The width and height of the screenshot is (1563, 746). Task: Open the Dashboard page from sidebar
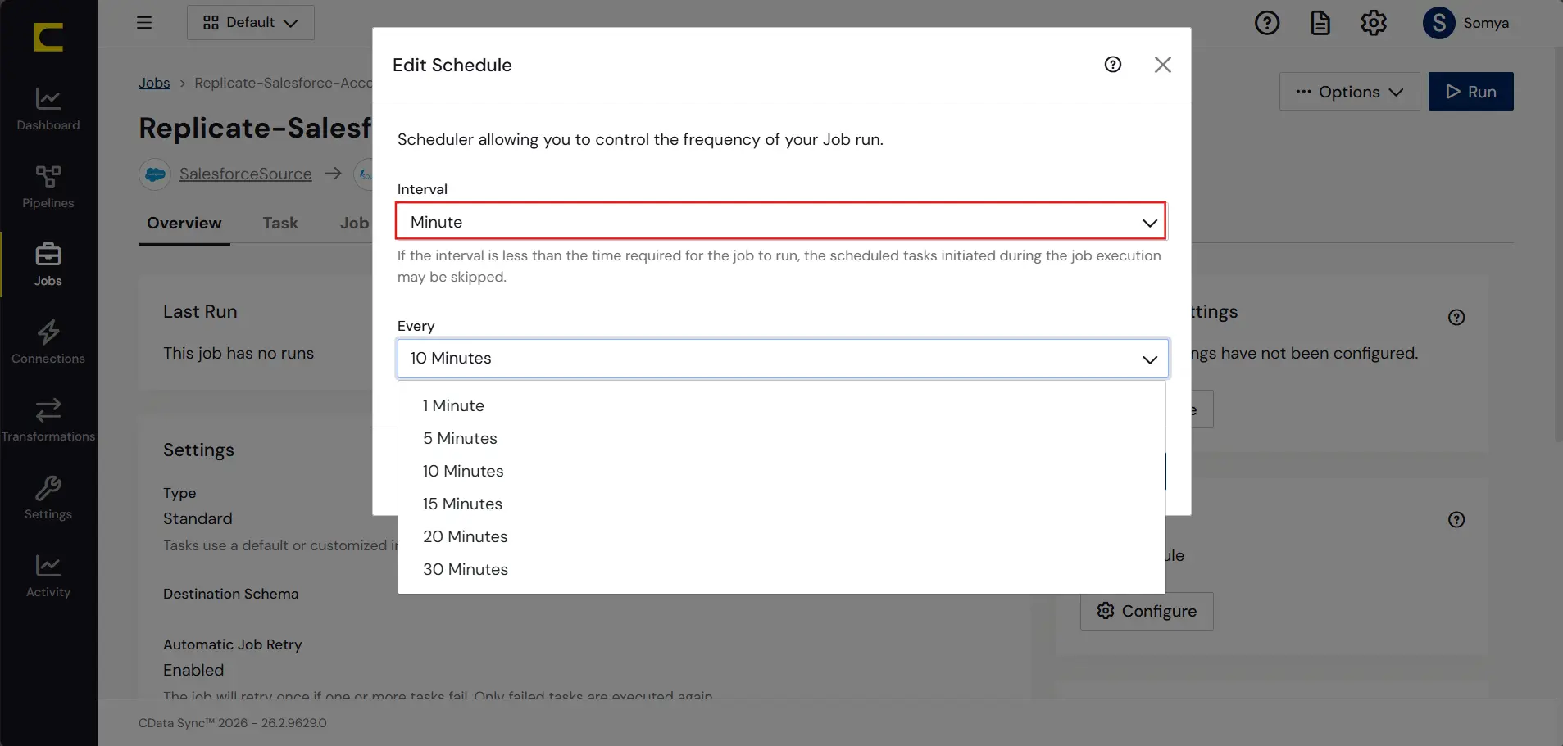pyautogui.click(x=48, y=110)
